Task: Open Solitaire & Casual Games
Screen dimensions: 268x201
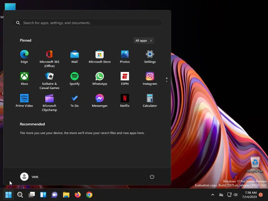Action: pyautogui.click(x=49, y=81)
